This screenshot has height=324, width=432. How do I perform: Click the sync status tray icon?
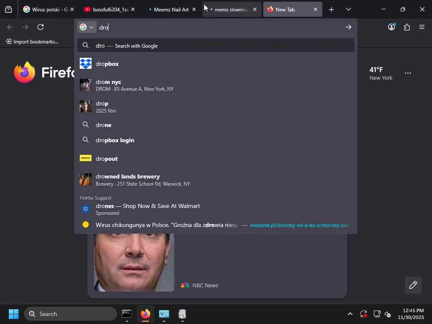[363, 314]
